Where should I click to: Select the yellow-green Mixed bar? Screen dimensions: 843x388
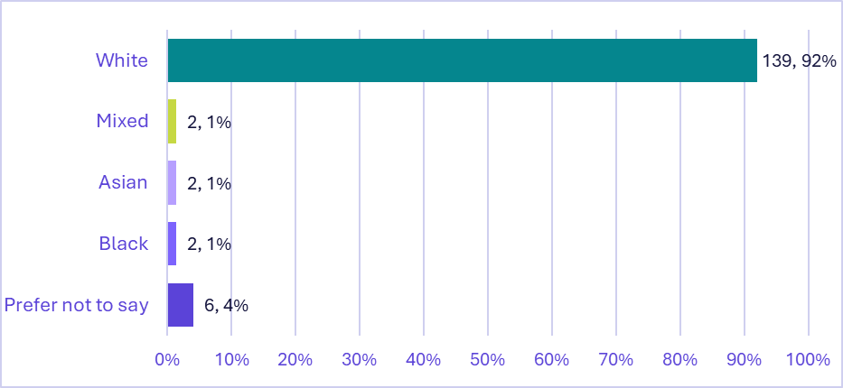point(172,122)
